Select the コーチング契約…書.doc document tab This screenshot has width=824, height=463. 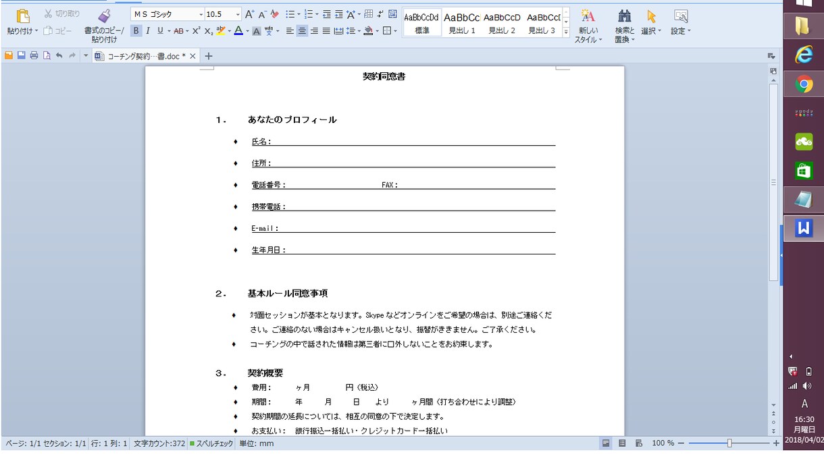145,56
